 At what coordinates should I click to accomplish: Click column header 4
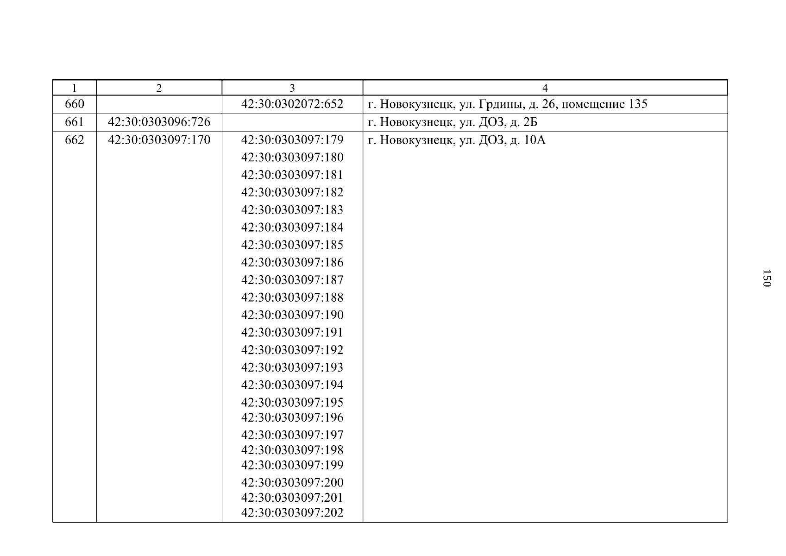click(545, 88)
